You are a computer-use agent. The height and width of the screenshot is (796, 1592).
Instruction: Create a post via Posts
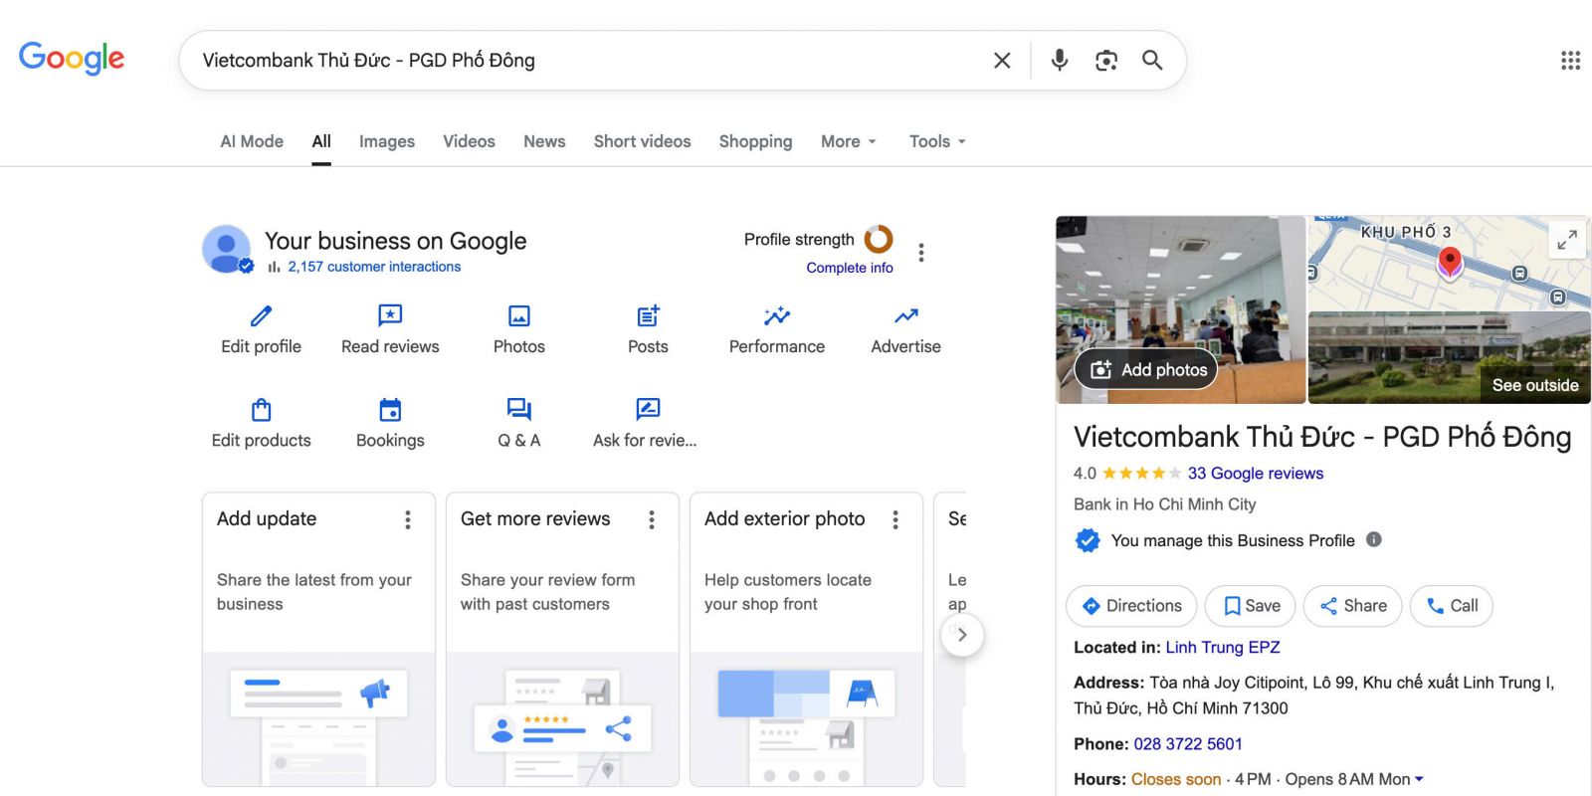point(648,330)
